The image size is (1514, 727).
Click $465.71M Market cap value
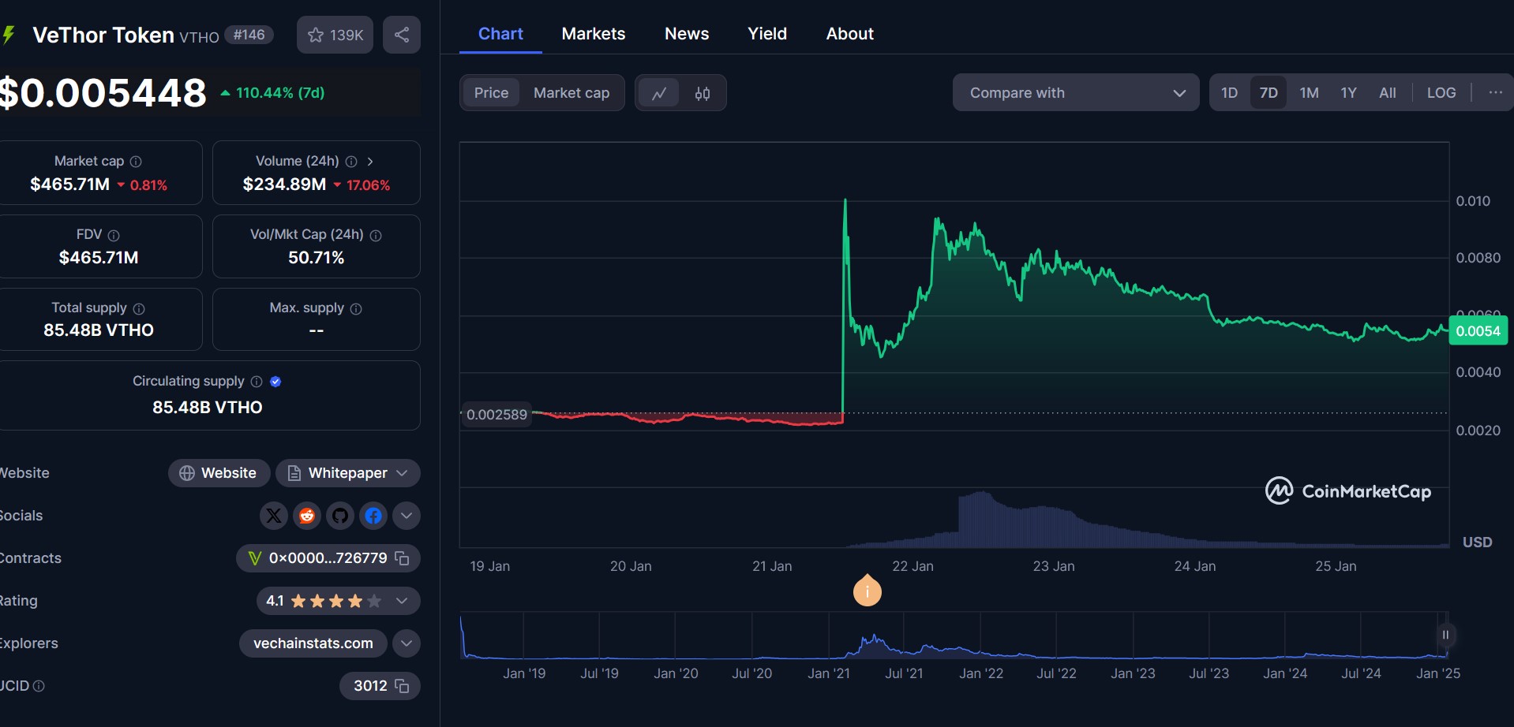[x=69, y=185]
